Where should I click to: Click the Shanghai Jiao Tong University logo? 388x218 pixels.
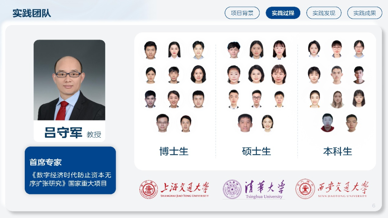pos(174,189)
